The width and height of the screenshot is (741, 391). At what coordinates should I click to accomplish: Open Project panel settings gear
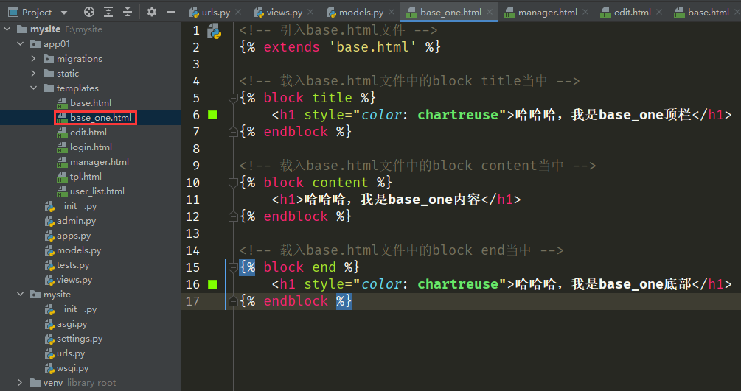152,12
